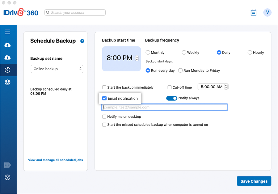
Task: Open the help question mark icon in sidebar
Action: pyautogui.click(x=7, y=177)
